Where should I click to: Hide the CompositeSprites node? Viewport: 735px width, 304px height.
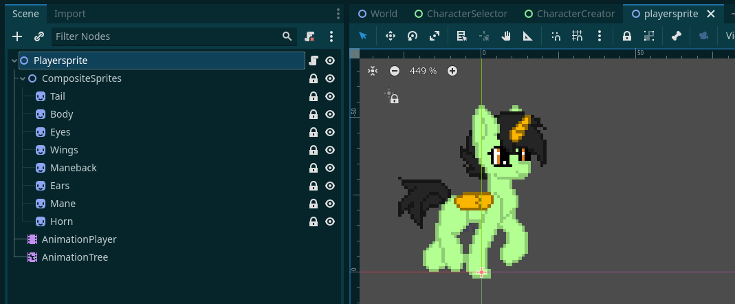point(330,78)
